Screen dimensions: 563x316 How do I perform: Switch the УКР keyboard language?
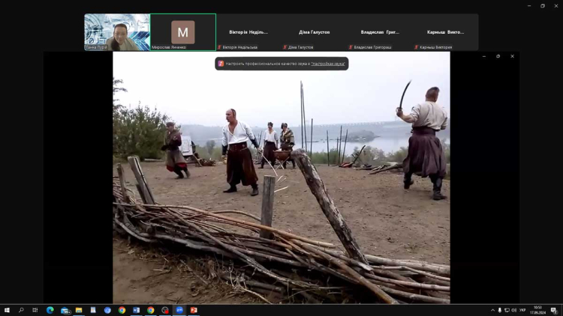[x=522, y=310]
